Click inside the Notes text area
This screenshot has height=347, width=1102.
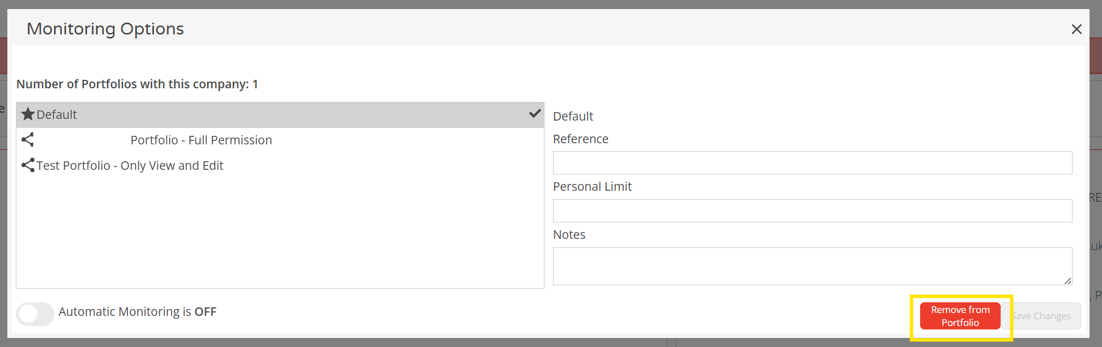tap(812, 266)
